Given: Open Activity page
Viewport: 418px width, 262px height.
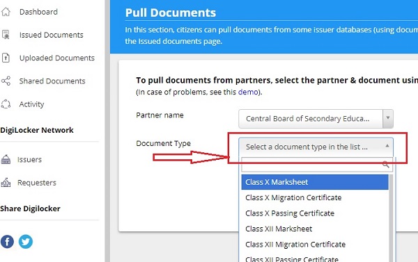Looking at the screenshot, I should pos(31,104).
